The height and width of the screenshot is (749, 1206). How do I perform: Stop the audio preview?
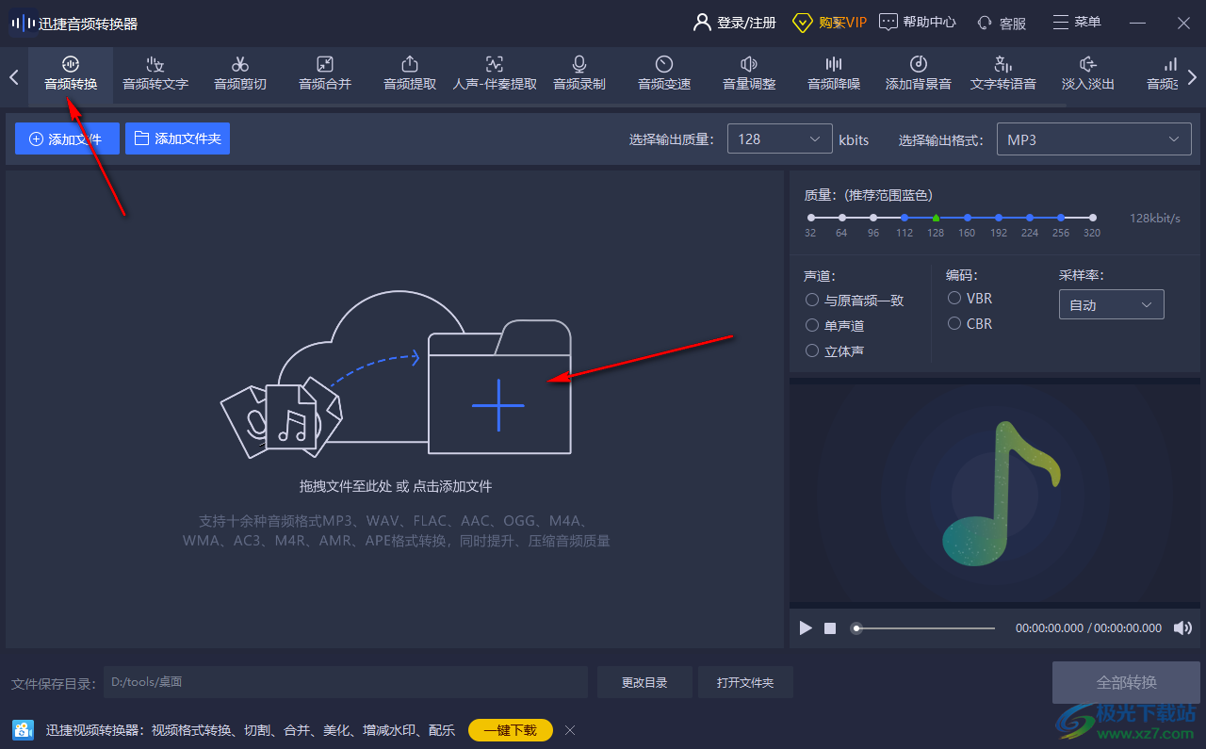830,627
